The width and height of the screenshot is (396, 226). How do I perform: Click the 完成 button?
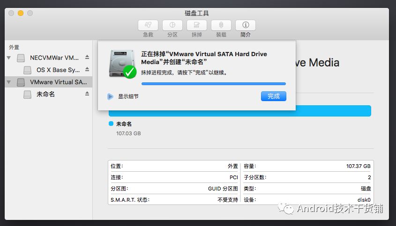pos(274,96)
